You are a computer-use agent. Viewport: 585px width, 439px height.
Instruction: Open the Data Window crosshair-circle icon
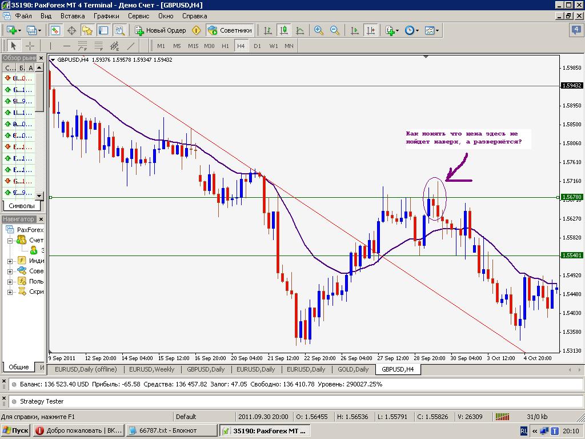click(x=71, y=30)
